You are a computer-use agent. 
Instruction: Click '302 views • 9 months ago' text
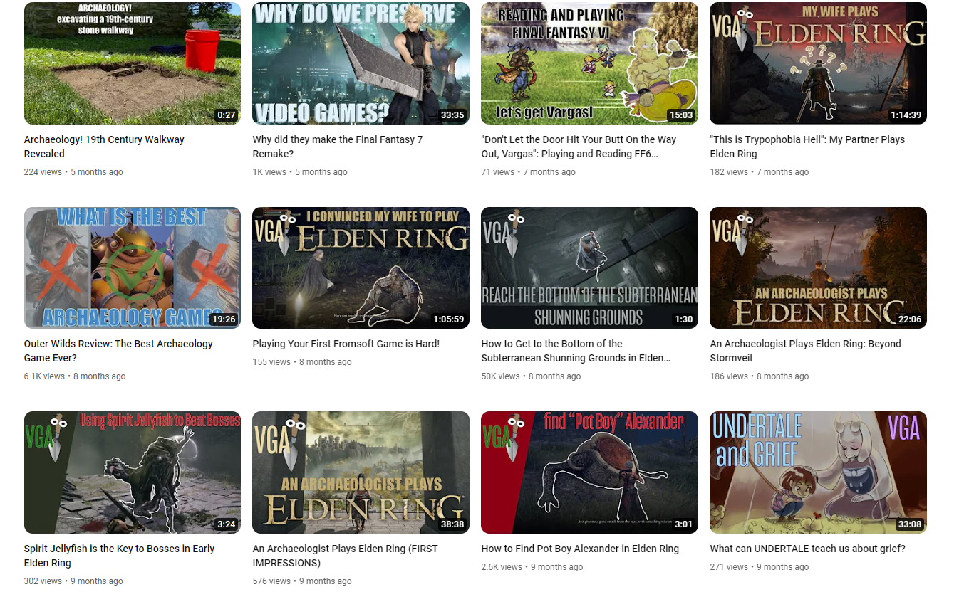[x=73, y=581]
